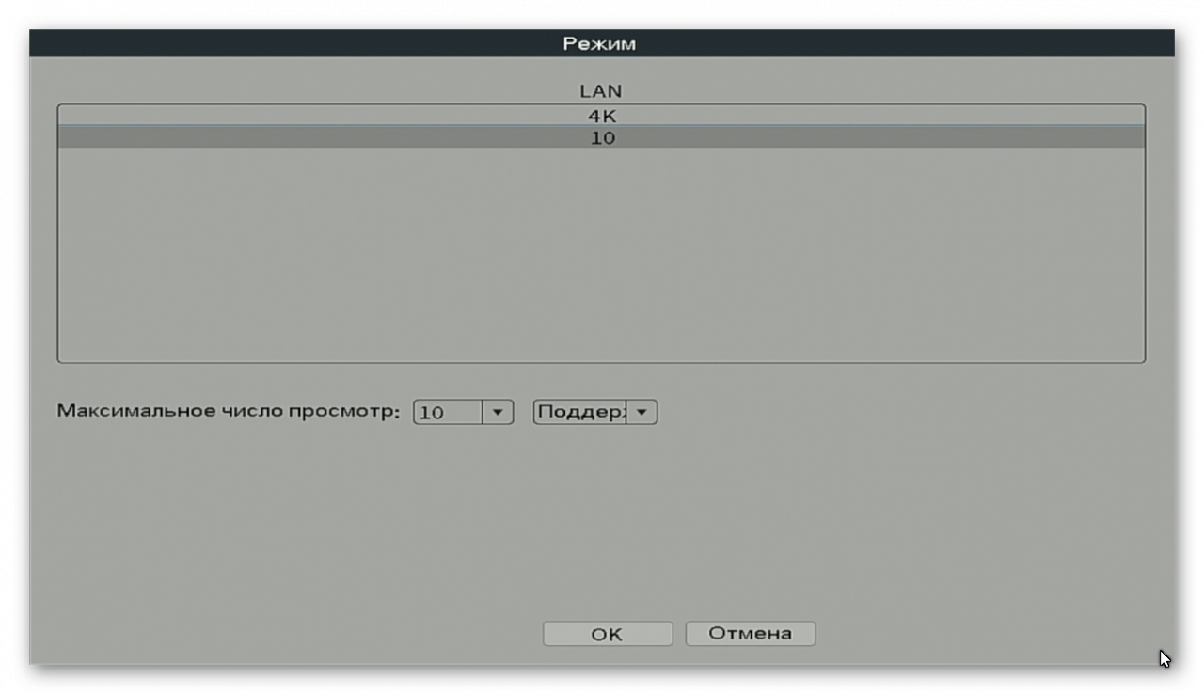Focus the Максимальное число просмотр value box
Viewport: 1204px width, 694px height.
point(448,412)
